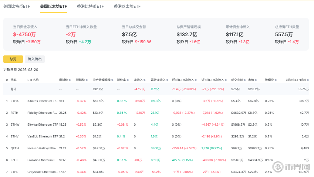Open VanEck Ethereum ETF name

(43, 136)
